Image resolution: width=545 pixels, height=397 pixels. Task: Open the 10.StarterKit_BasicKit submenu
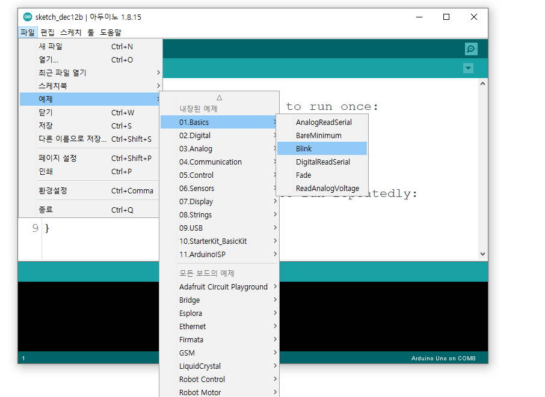click(219, 241)
